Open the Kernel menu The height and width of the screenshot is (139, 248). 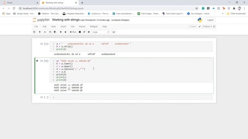82,27
